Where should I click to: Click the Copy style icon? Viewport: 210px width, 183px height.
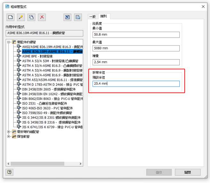pyautogui.click(x=31, y=17)
